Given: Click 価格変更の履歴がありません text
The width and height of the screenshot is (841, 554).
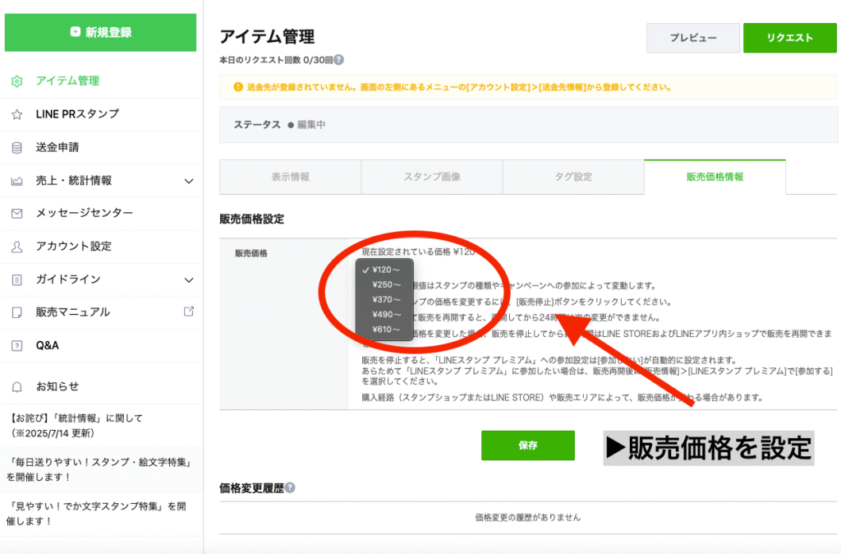Looking at the screenshot, I should [x=528, y=518].
